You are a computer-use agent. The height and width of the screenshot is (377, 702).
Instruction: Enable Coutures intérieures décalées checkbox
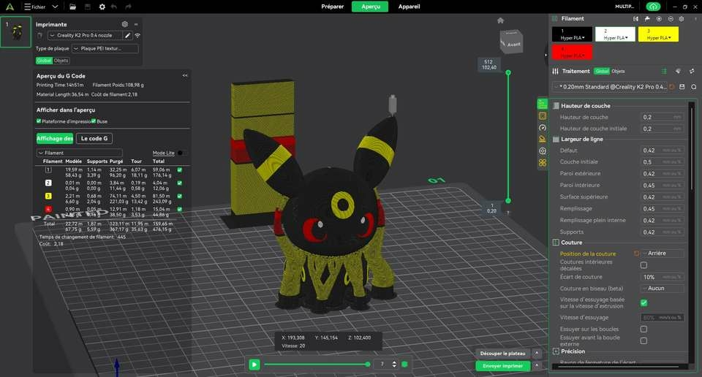coord(643,265)
